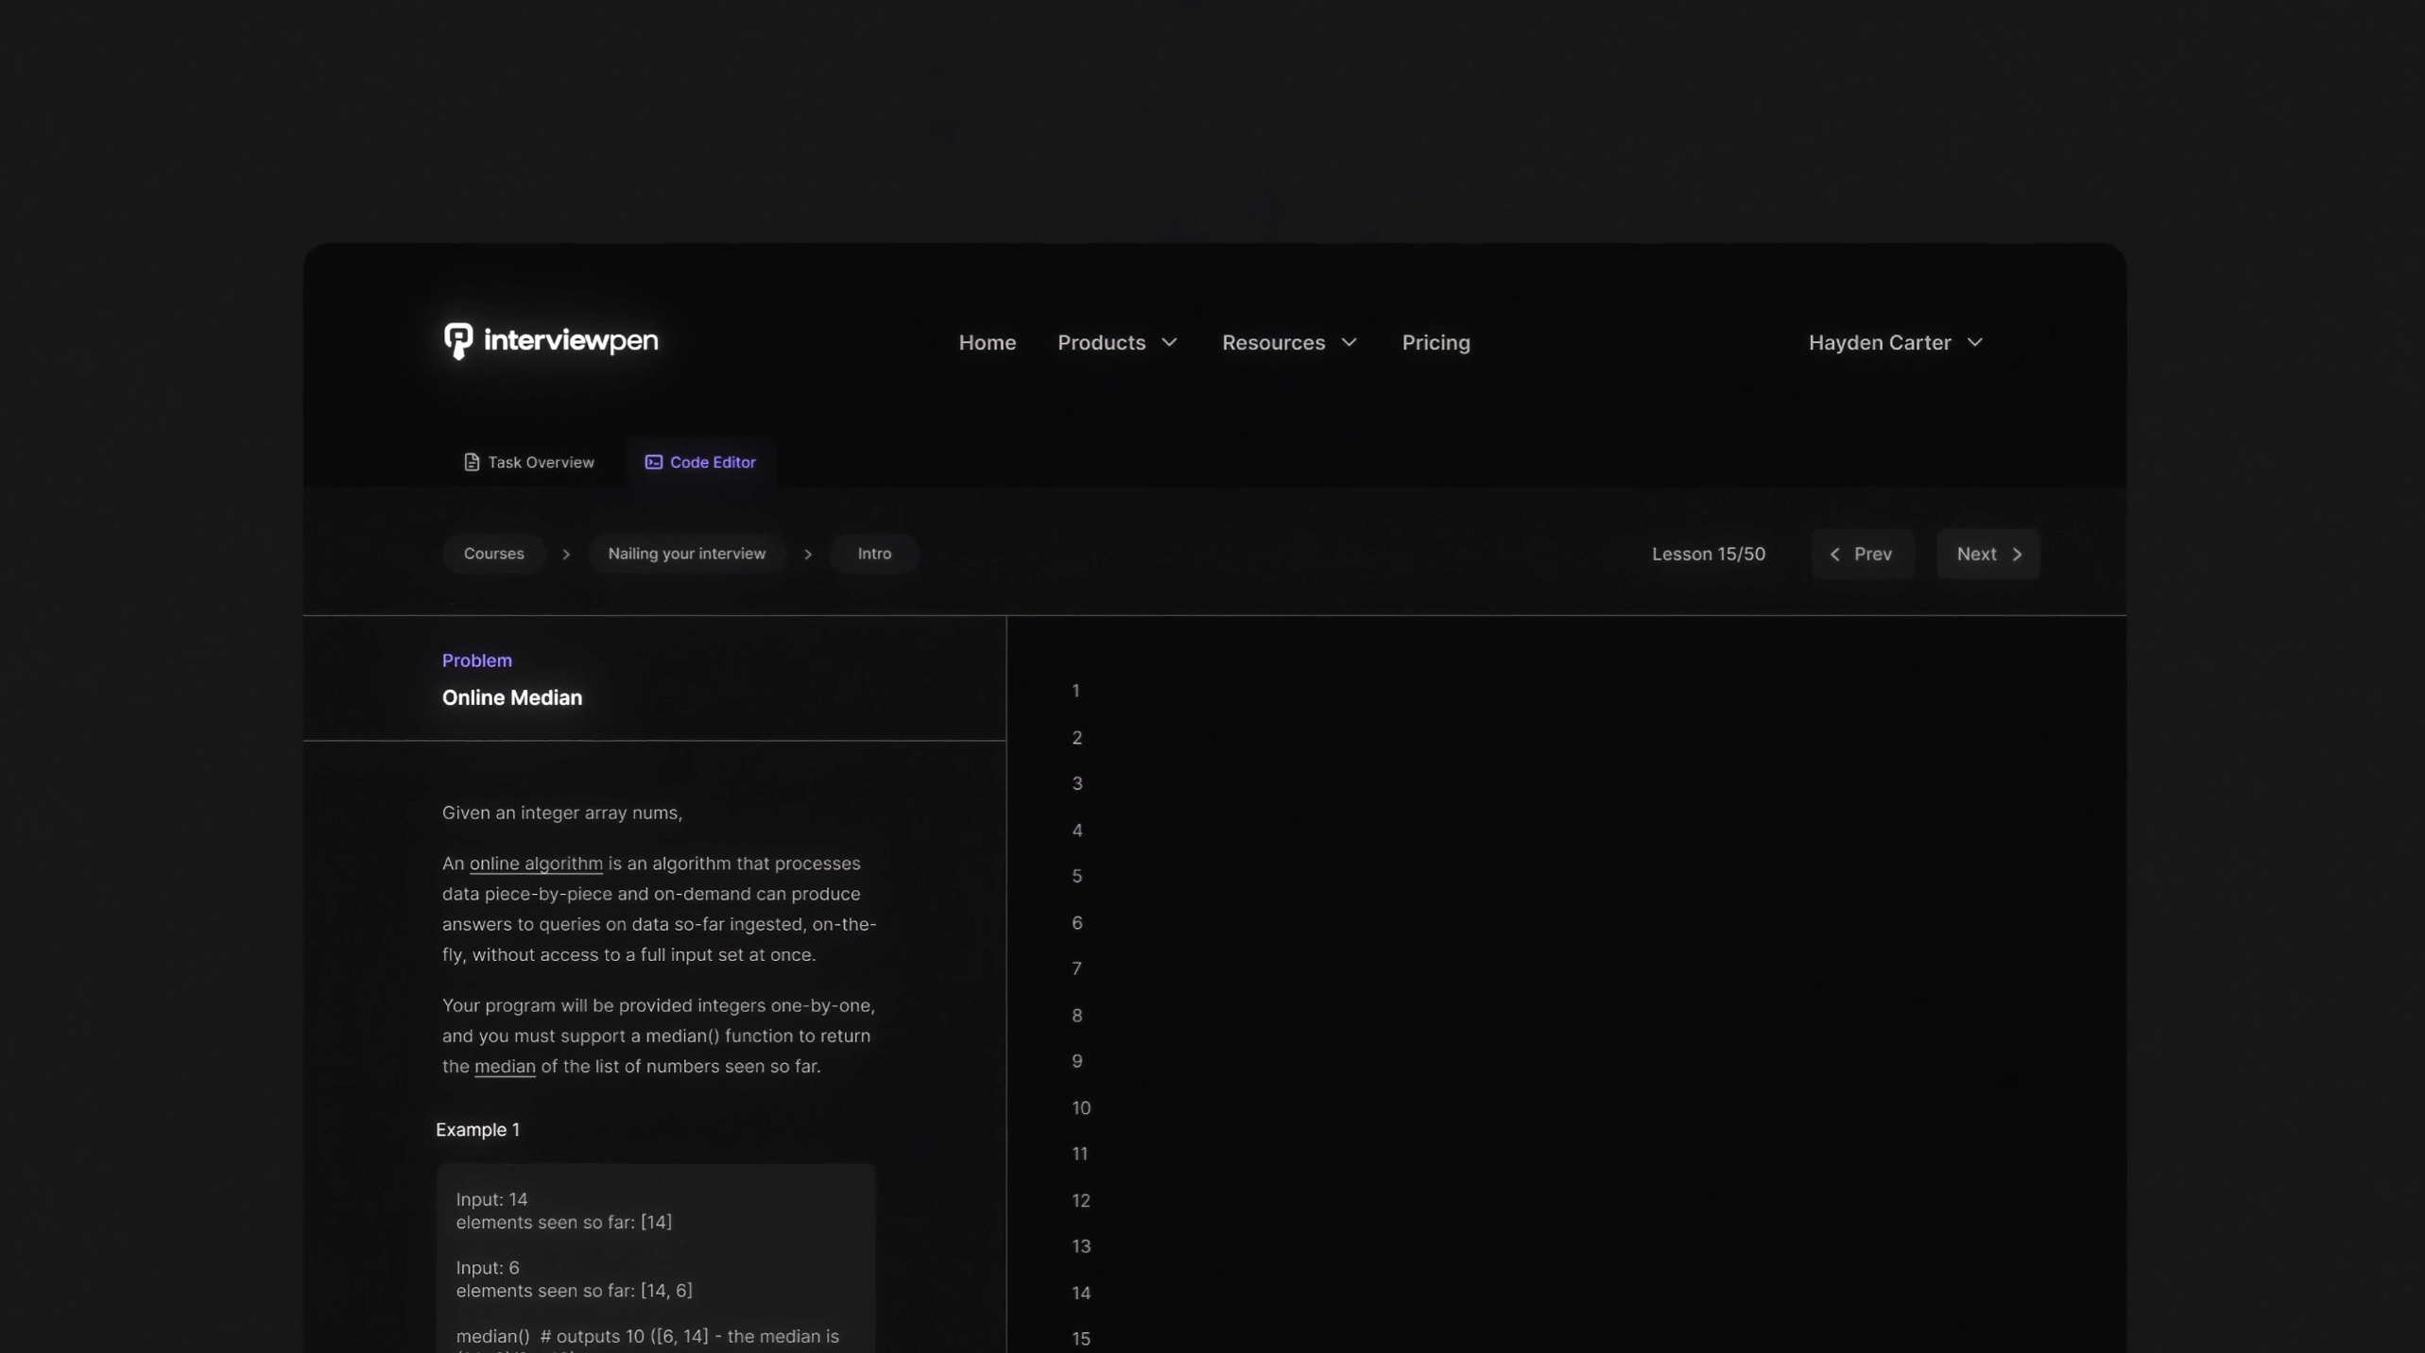Click line number 7 in editor
This screenshot has width=2425, height=1353.
pyautogui.click(x=1076, y=969)
